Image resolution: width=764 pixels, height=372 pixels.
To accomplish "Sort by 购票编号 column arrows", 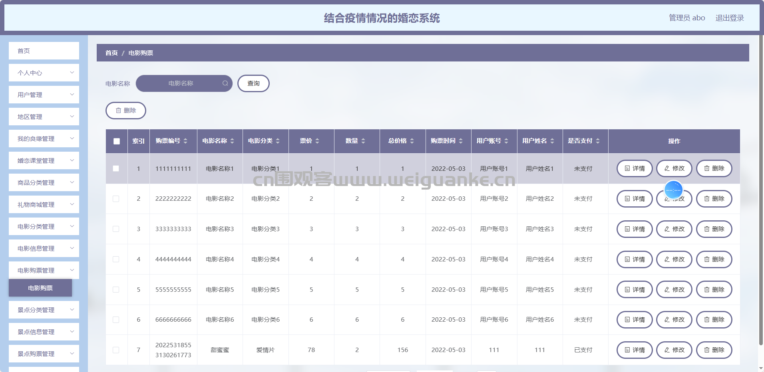I will pos(185,141).
